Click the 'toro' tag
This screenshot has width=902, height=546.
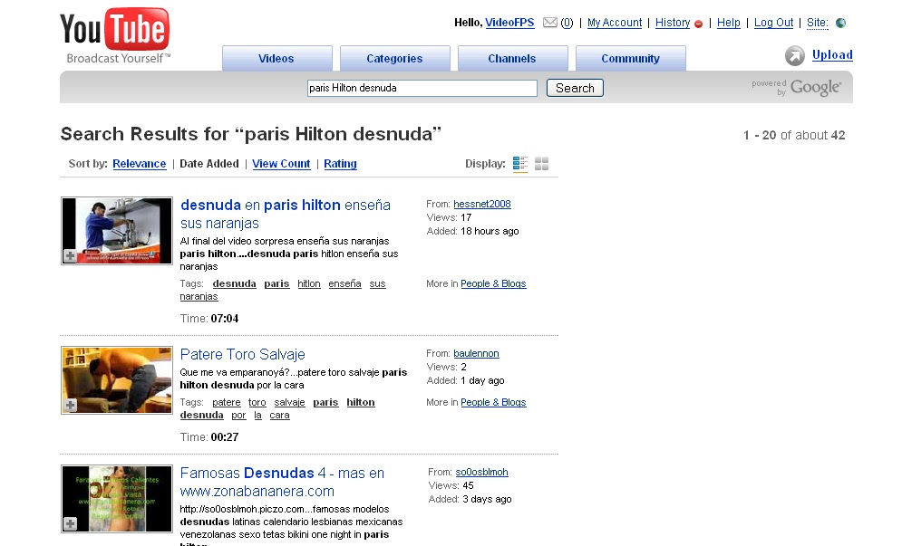click(257, 402)
